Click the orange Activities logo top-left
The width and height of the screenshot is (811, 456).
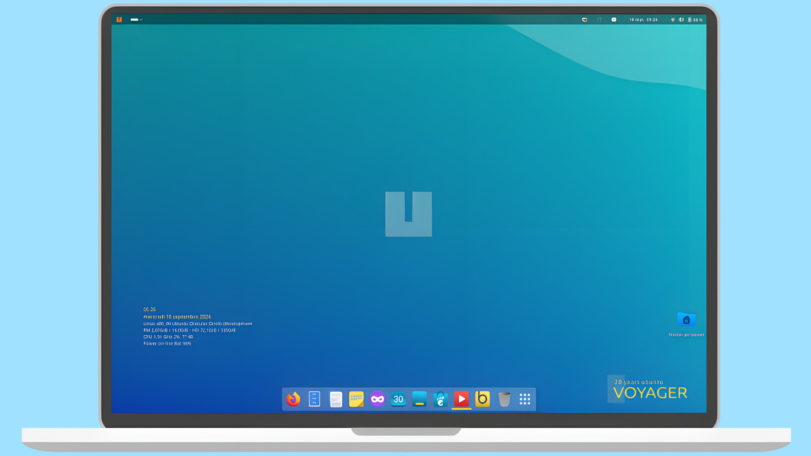tap(119, 19)
